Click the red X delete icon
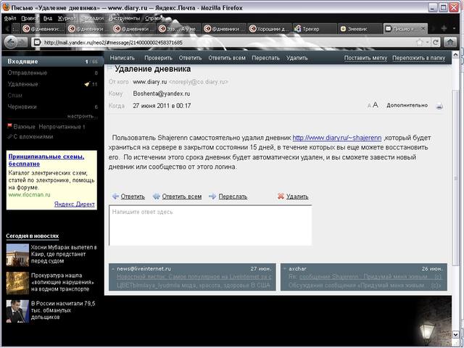The image size is (464, 348). [x=281, y=196]
